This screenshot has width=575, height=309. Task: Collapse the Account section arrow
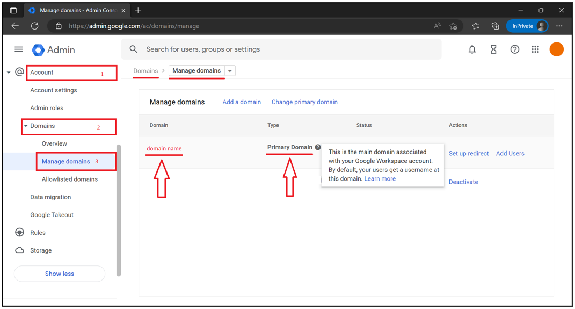[x=9, y=73]
